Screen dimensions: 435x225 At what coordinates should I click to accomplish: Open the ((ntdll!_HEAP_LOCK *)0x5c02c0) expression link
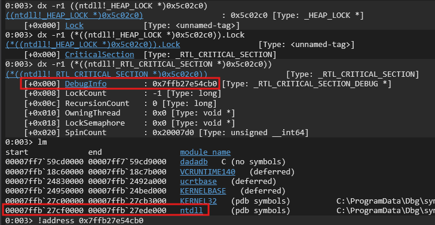[74, 15]
